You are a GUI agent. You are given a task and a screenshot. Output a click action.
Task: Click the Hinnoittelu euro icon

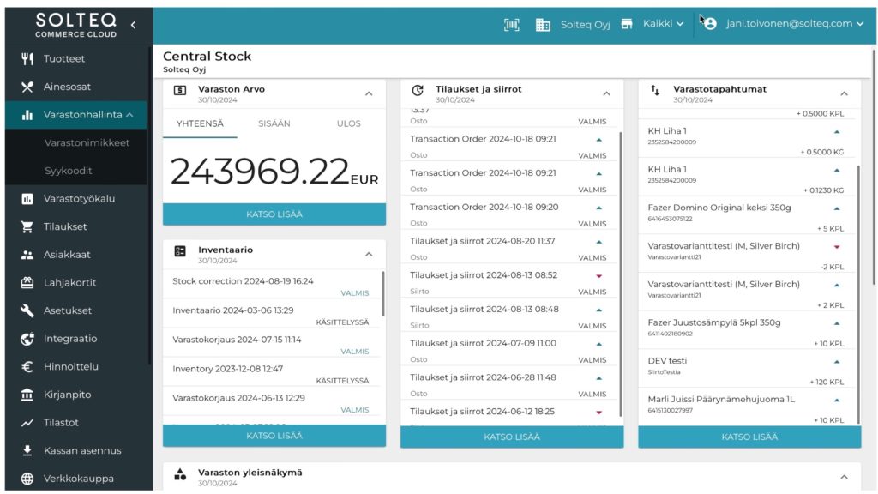[27, 367]
